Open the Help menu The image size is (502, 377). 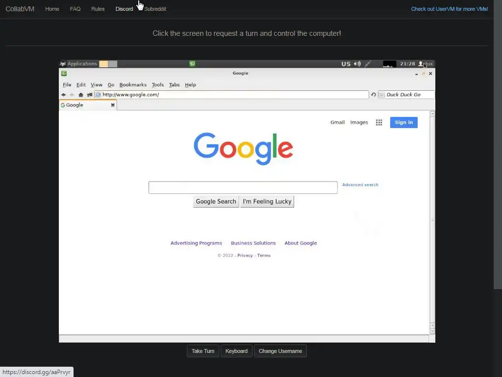coord(190,84)
